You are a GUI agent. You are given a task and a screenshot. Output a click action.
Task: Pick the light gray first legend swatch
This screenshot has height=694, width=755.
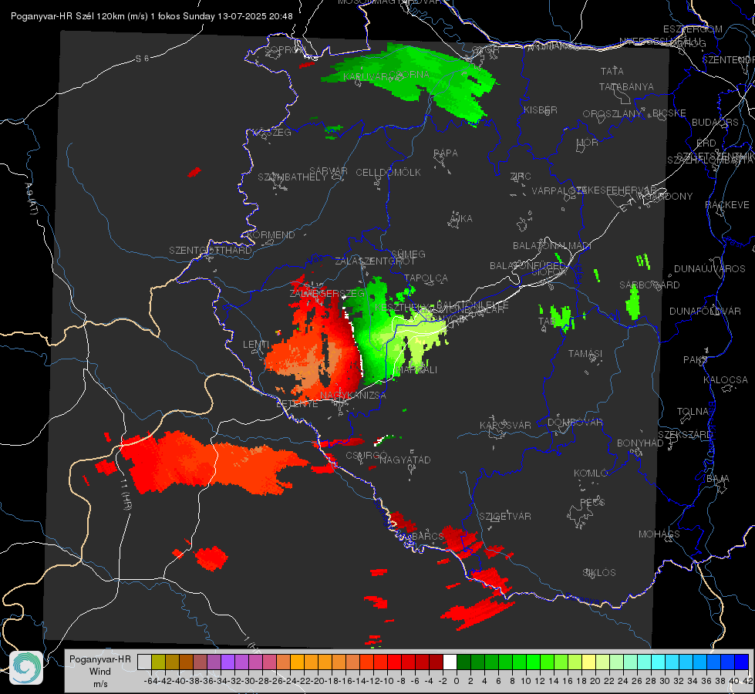pos(144,662)
